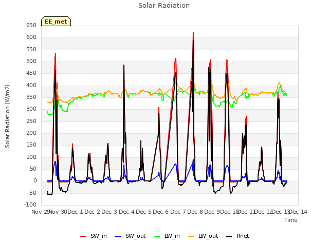Click the 550 y-axis tick label
Screen dimensions: 329x246
tap(31, 50)
